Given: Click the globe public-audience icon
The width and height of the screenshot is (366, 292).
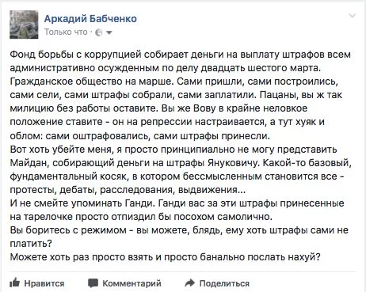Looking at the screenshot, I should (98, 32).
